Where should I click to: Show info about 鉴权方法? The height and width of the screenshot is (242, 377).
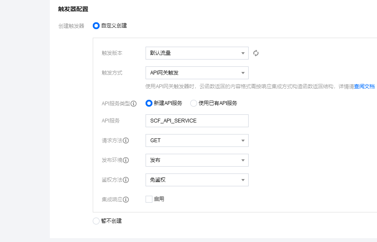[126, 180]
